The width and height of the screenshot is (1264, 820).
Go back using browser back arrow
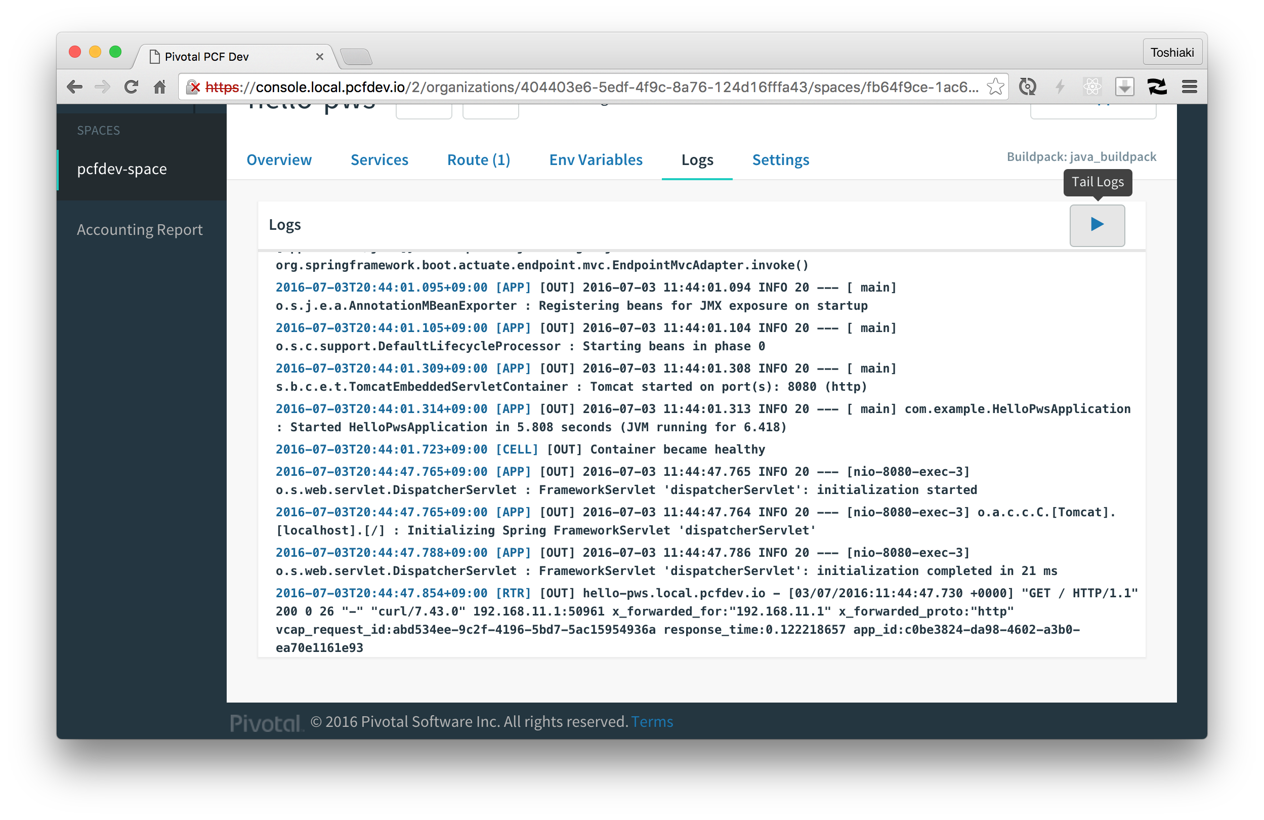coord(75,87)
